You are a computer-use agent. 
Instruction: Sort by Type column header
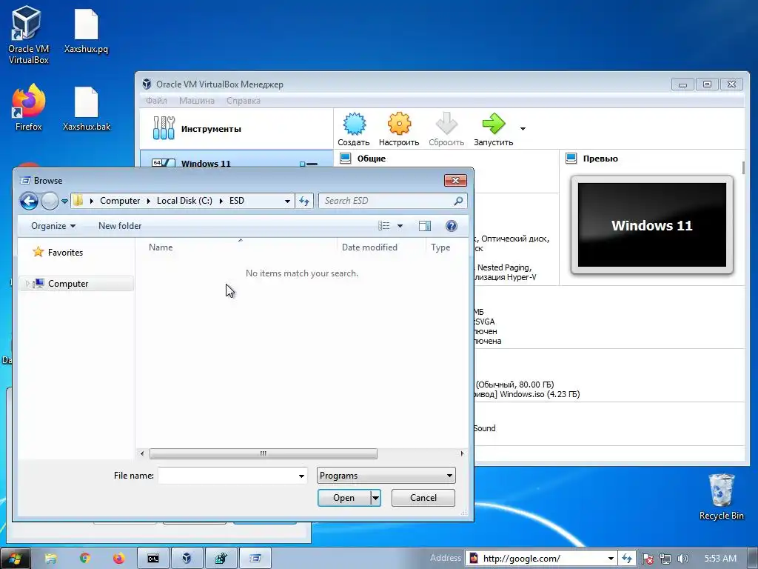(x=440, y=247)
